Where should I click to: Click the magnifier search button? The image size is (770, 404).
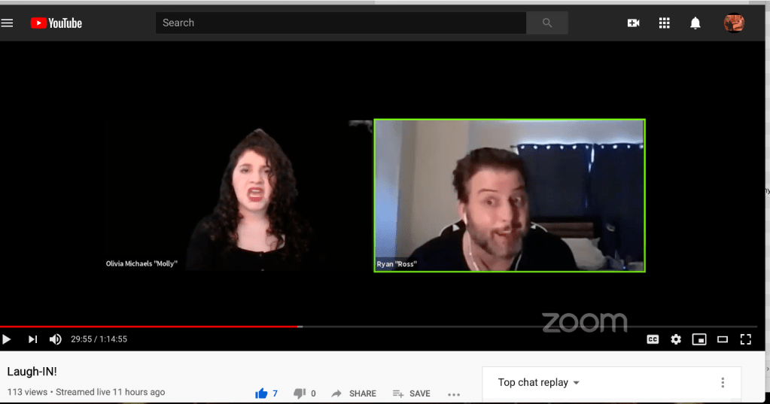pyautogui.click(x=547, y=23)
